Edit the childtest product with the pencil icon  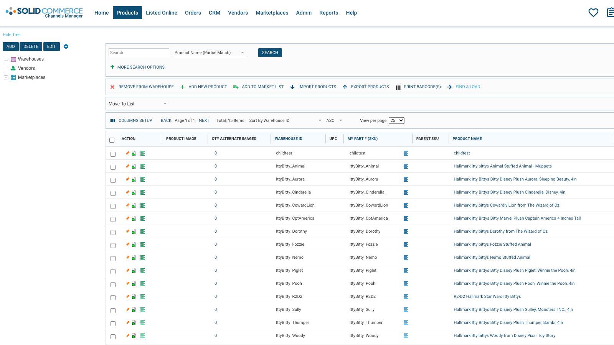pyautogui.click(x=127, y=153)
